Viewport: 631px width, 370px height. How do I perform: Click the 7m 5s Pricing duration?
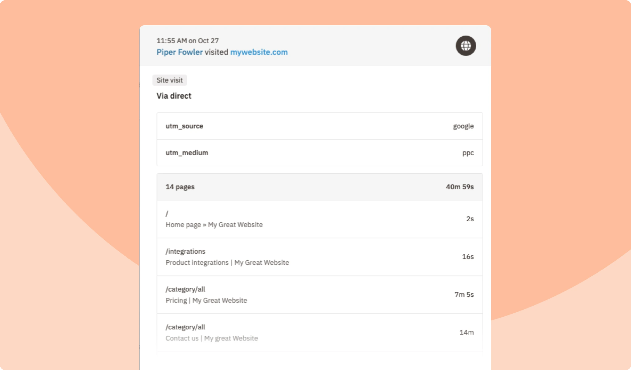point(464,295)
